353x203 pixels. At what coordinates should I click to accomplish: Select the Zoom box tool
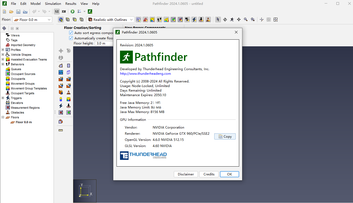point(253,20)
